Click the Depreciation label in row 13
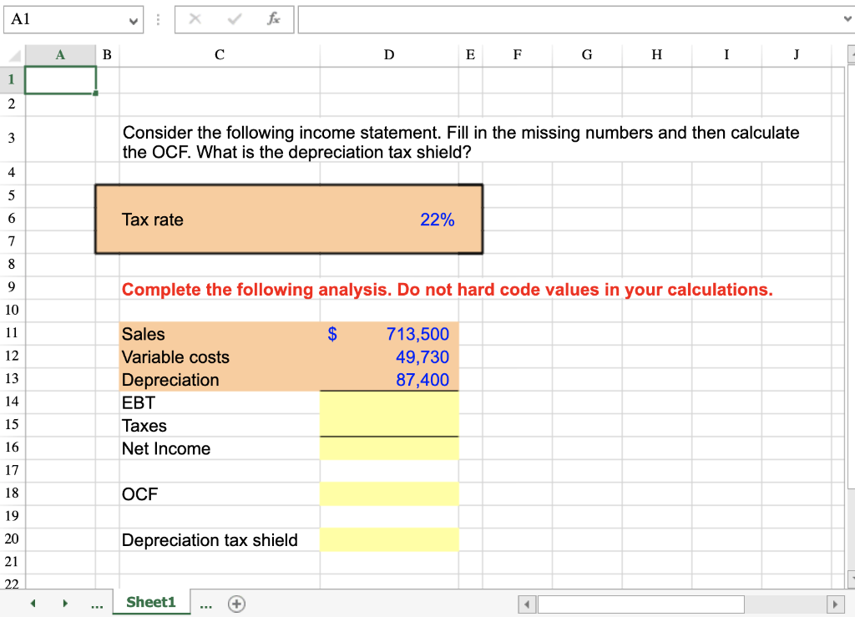 [170, 380]
